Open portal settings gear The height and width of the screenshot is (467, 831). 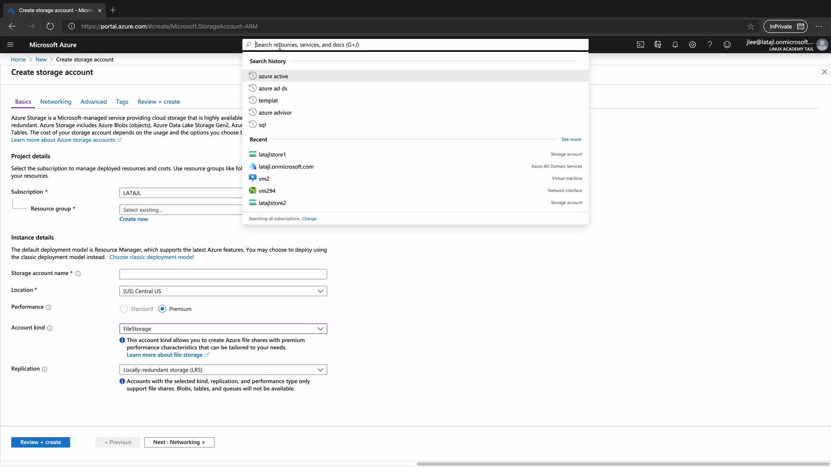coord(692,45)
